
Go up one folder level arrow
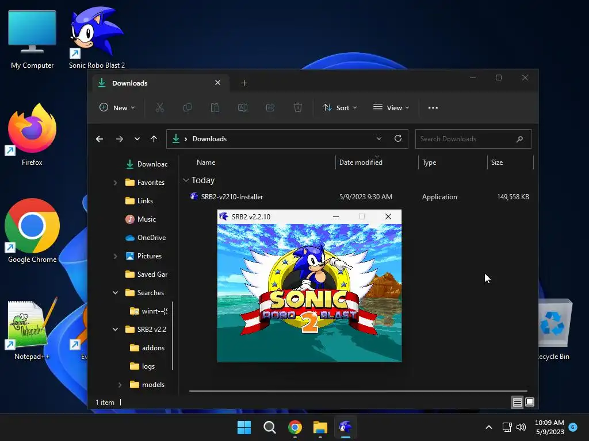pyautogui.click(x=154, y=139)
